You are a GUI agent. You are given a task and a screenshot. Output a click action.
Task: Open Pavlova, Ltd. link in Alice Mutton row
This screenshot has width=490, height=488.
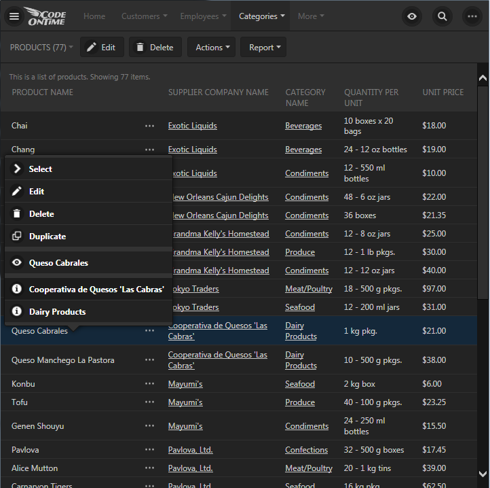190,468
